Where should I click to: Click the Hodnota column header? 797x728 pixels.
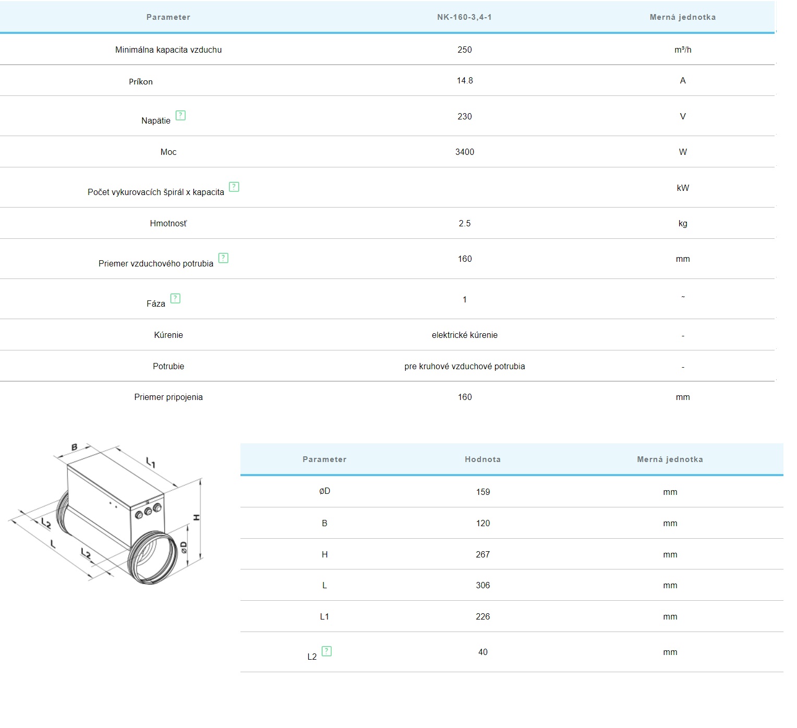pos(482,459)
